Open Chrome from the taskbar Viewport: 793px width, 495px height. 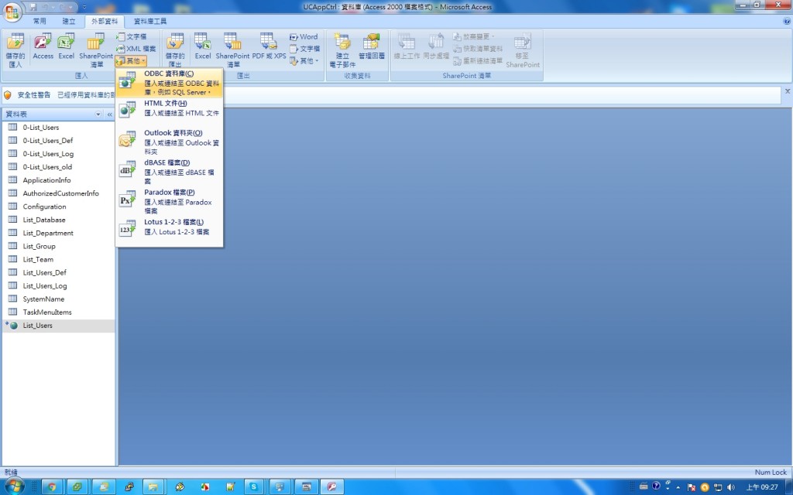[x=52, y=487]
